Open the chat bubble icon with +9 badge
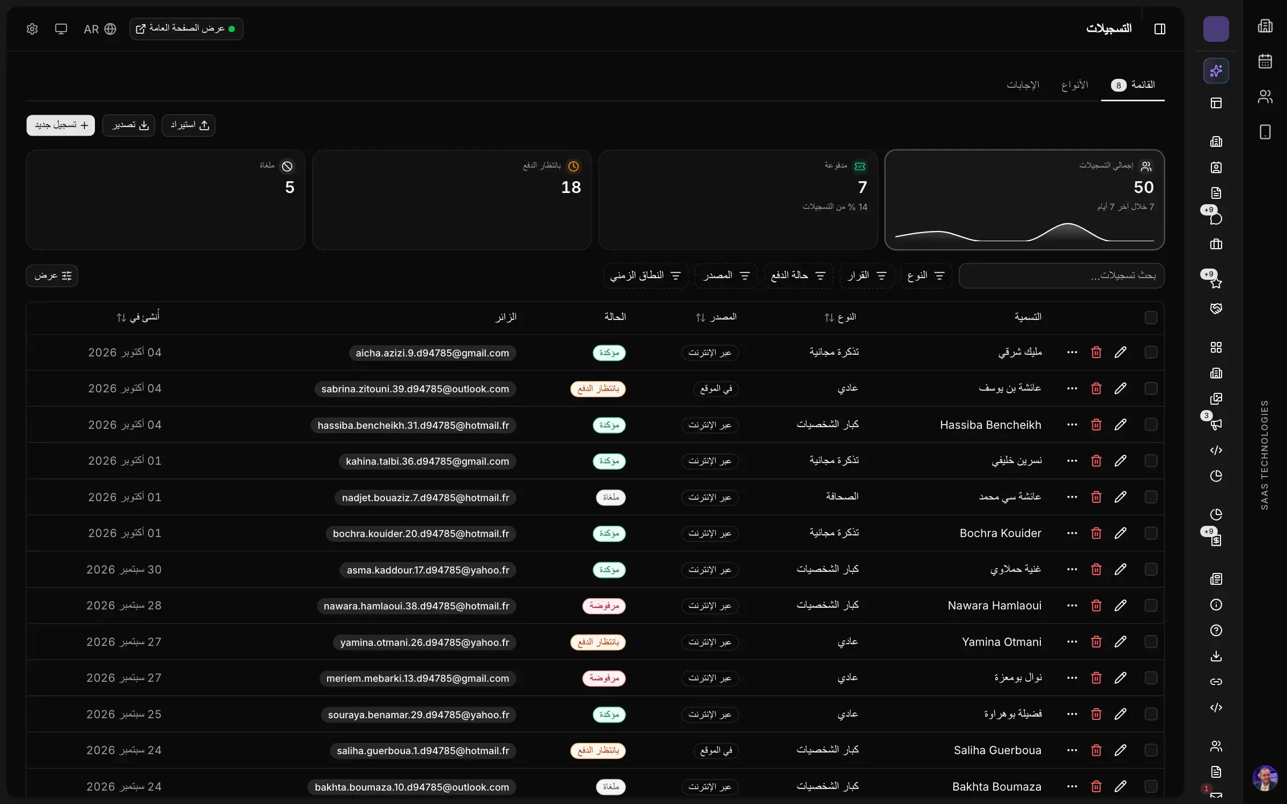This screenshot has width=1287, height=804. [x=1216, y=218]
